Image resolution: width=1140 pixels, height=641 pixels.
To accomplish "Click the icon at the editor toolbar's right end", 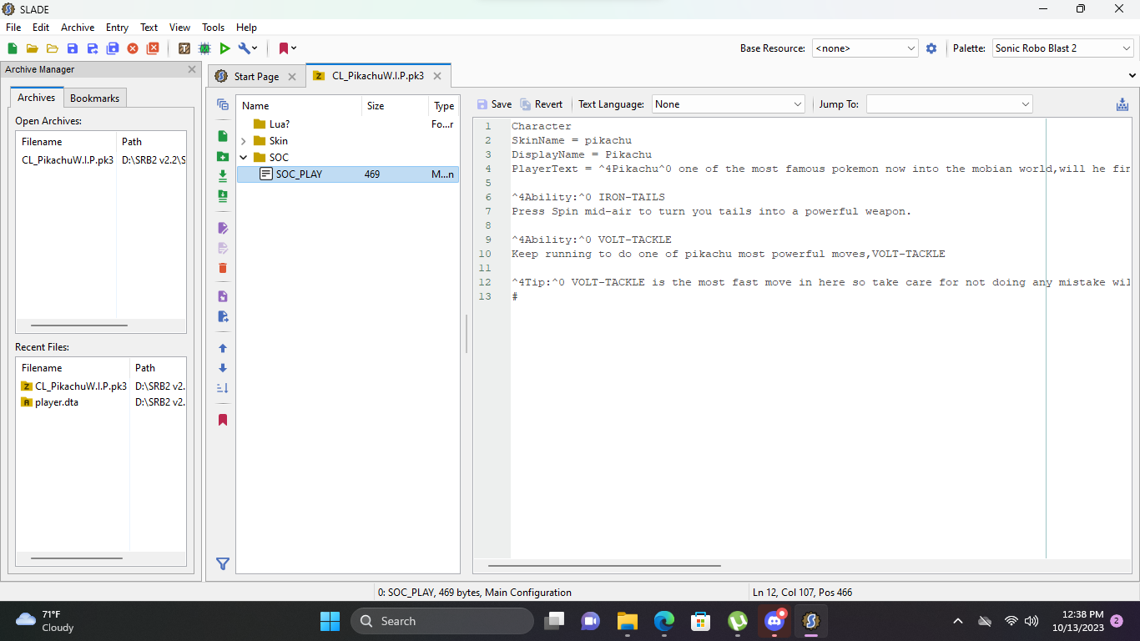I will click(x=1122, y=104).
